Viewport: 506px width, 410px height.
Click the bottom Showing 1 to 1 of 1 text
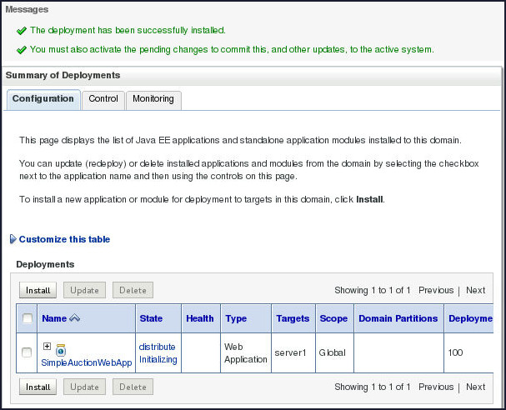373,387
